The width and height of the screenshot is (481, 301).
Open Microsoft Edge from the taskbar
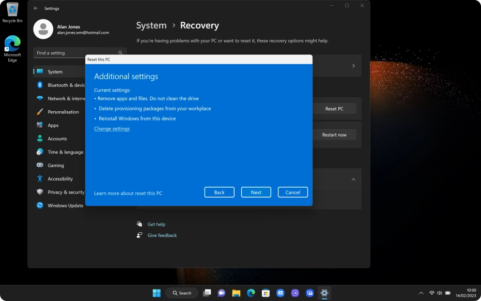click(250, 293)
